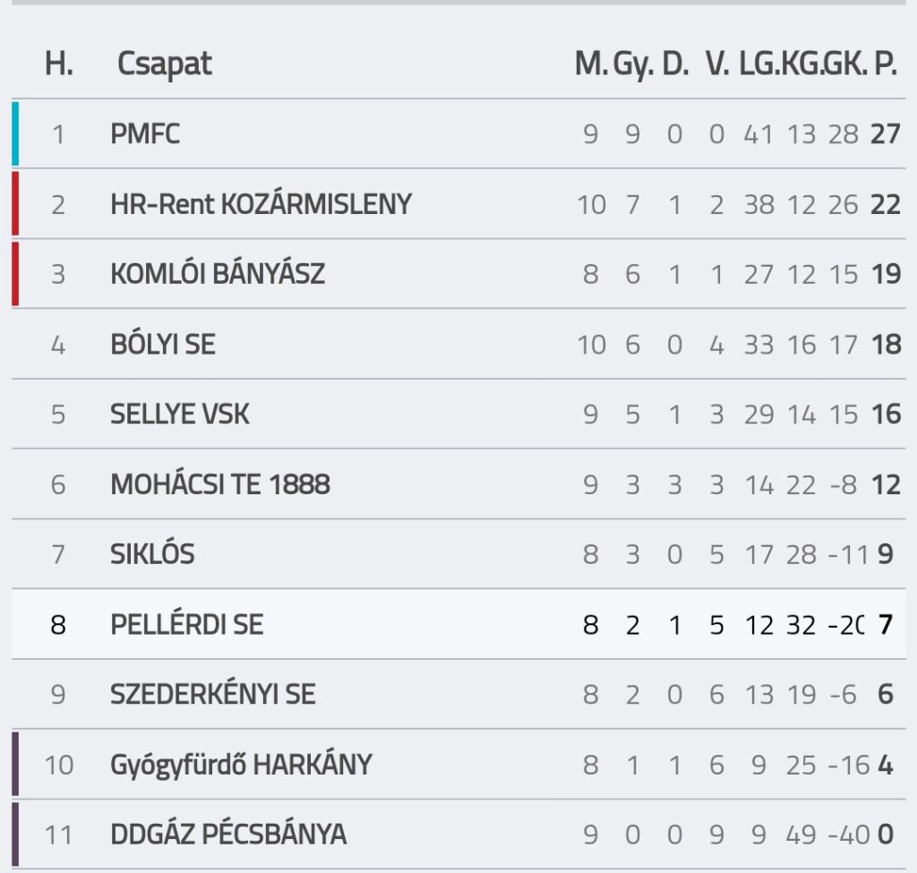Open DDGÁZ PÉCSBÁNYA team page
This screenshot has width=917, height=873.
click(228, 834)
